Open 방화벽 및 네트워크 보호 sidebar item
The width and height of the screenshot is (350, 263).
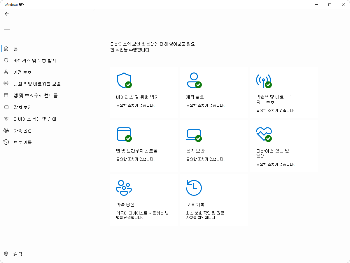[x=37, y=84]
